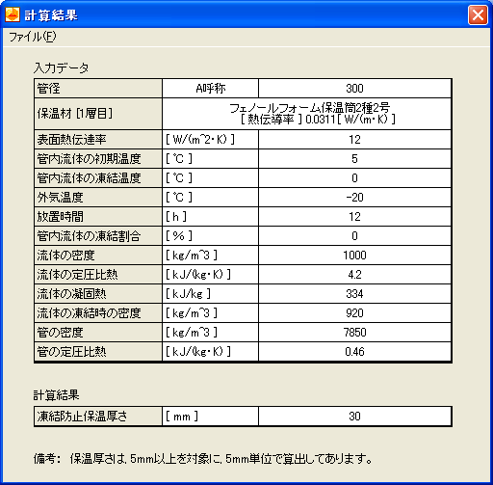Click the 管内流体の凍結温度 unit cell
The width and height of the screenshot is (493, 485).
(x=210, y=178)
